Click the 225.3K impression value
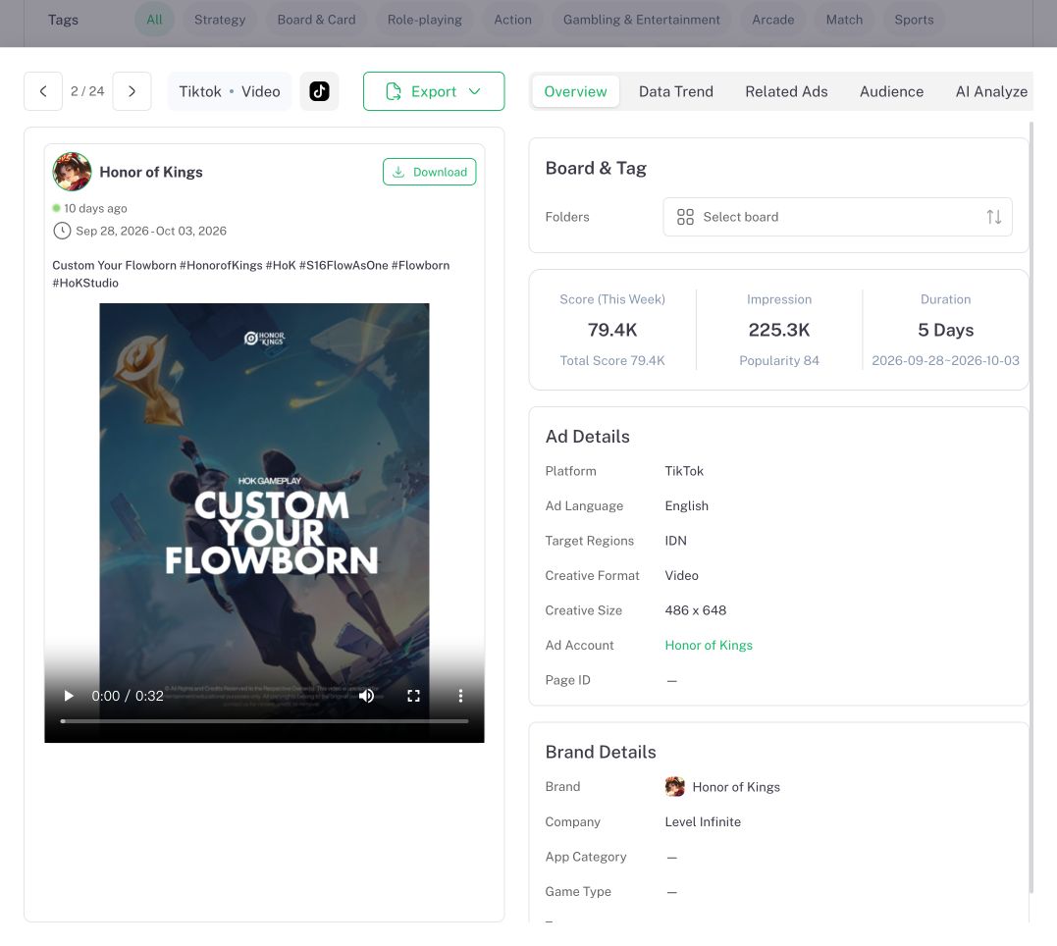Viewport: 1057px width, 946px height. [x=778, y=330]
